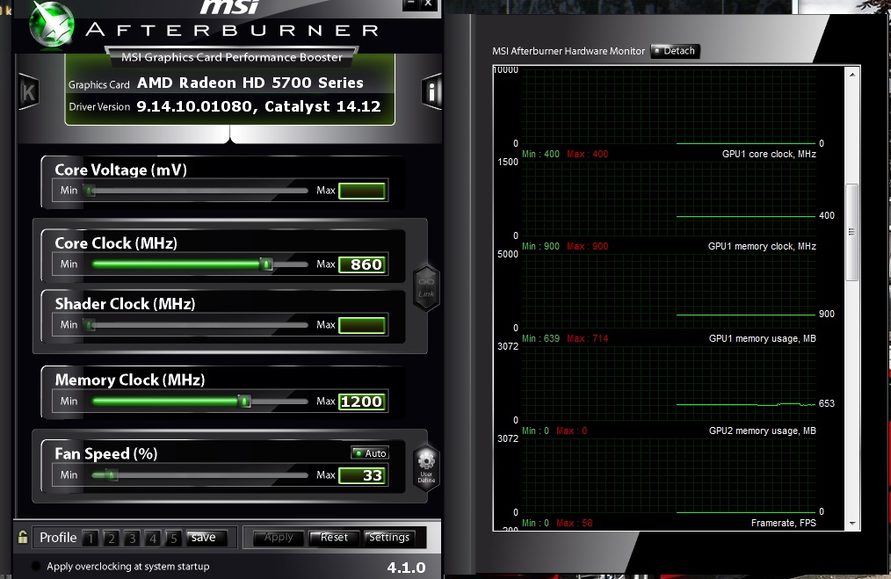This screenshot has height=579, width=891.
Task: Open Kombustor with the K side button
Action: coord(28,91)
